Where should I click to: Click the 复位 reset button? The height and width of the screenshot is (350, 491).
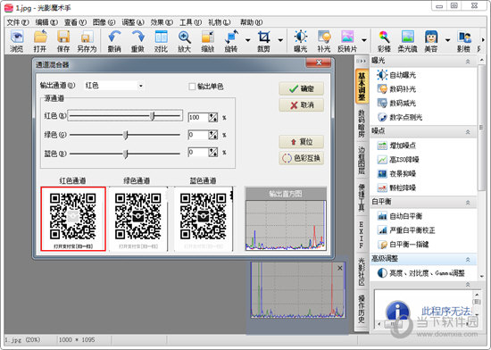pyautogui.click(x=301, y=142)
